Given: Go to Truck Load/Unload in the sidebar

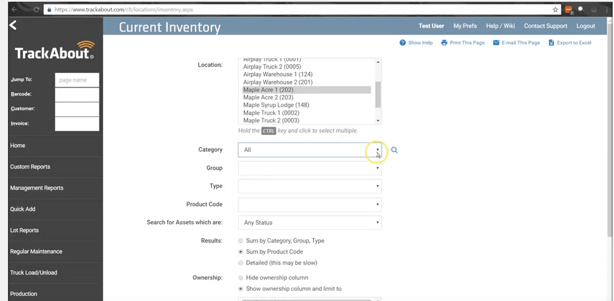Looking at the screenshot, I should (x=34, y=272).
